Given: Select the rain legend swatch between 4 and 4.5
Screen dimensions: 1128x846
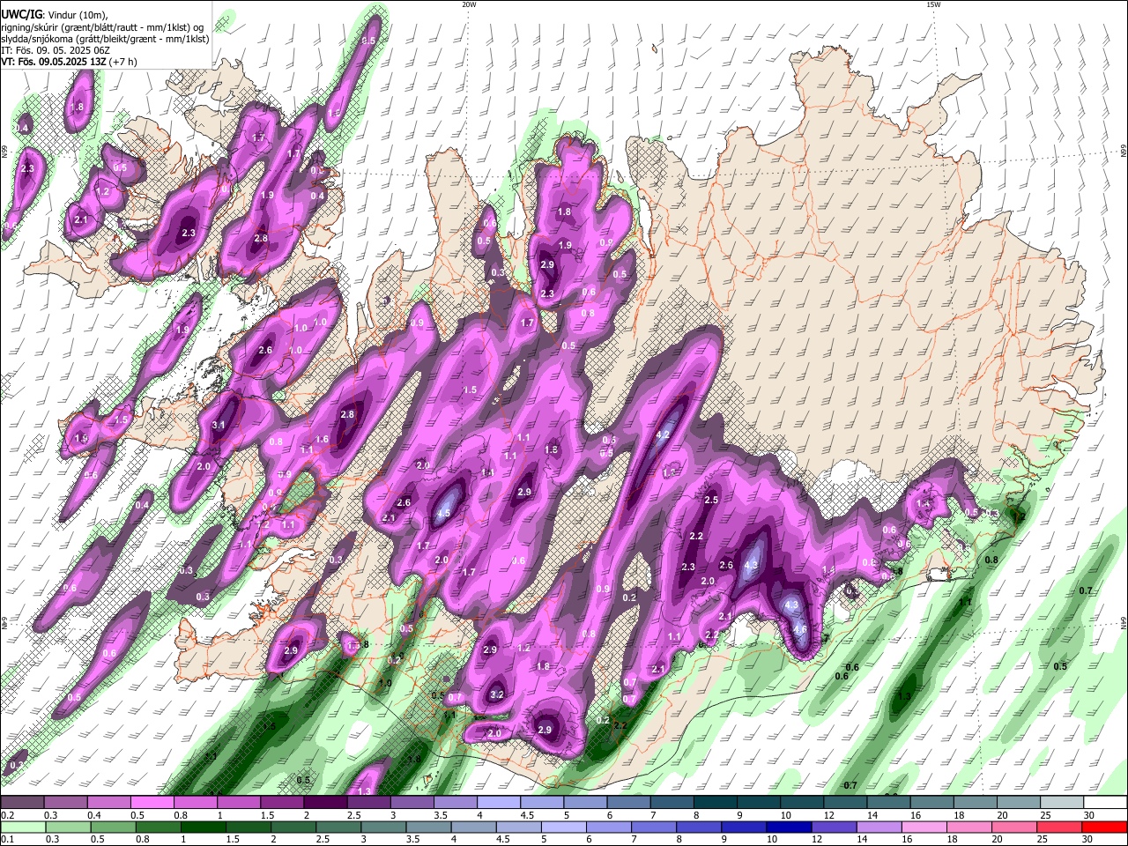Looking at the screenshot, I should pyautogui.click(x=474, y=827).
